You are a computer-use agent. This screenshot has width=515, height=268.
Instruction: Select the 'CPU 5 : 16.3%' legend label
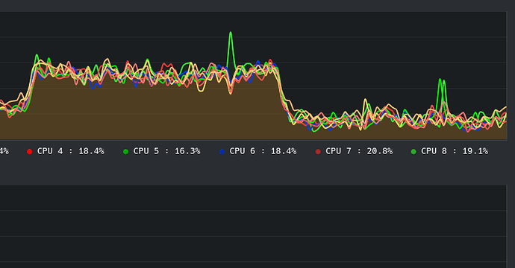coord(167,151)
